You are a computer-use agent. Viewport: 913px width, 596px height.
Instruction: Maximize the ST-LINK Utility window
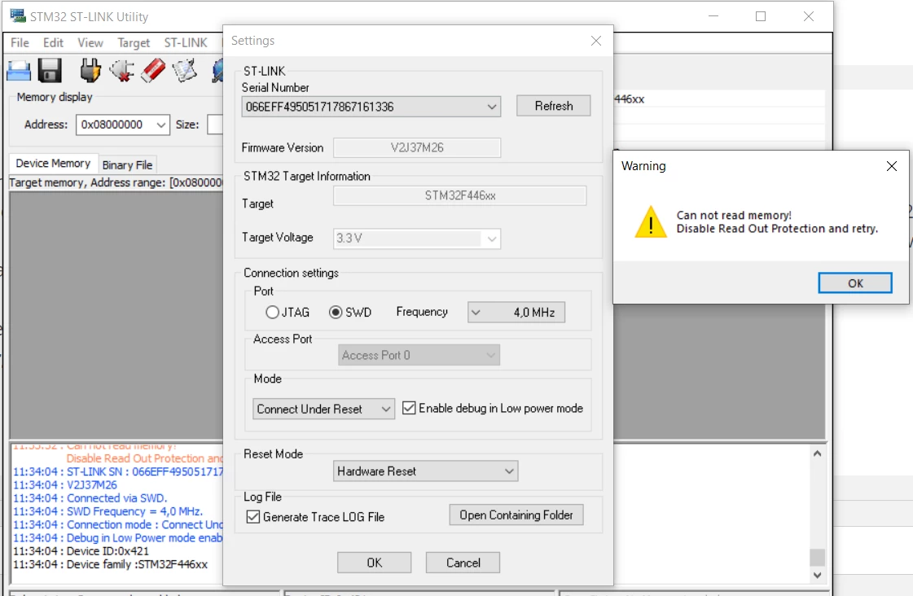click(761, 16)
